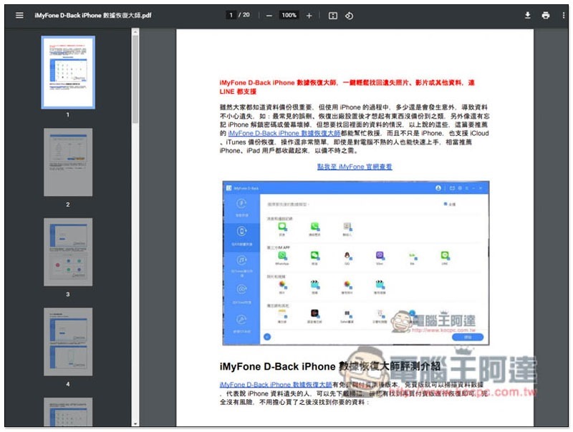Screen dimensions: 573x432
Task: Click the sidebar scroll down arrow
Action: click(x=135, y=423)
